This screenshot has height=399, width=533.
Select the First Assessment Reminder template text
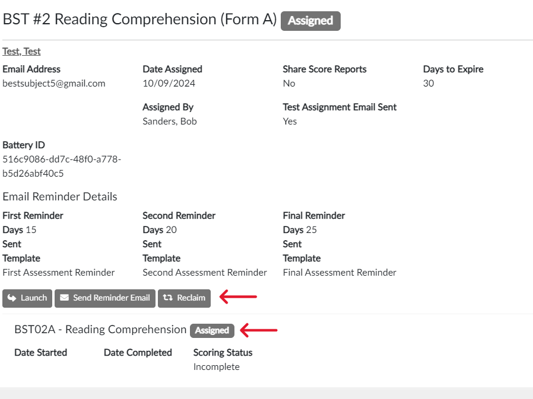[x=59, y=273]
